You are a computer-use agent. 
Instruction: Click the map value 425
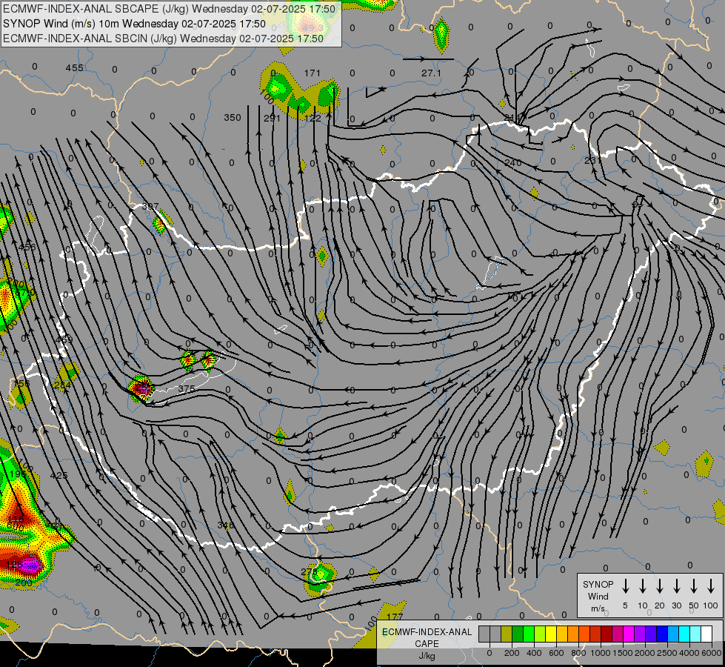pyautogui.click(x=59, y=475)
